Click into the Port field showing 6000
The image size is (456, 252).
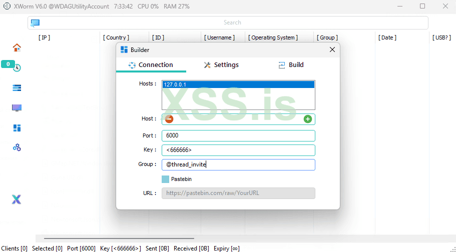click(238, 135)
